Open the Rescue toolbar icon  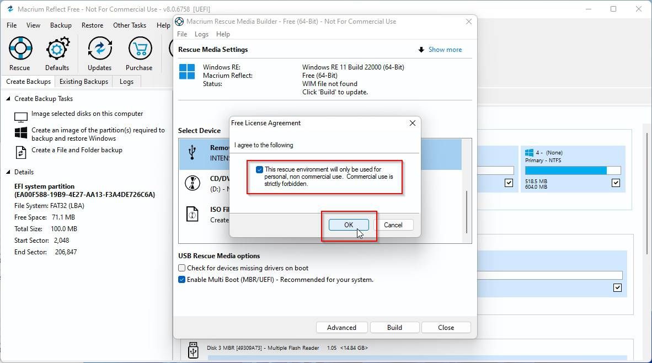pyautogui.click(x=20, y=49)
